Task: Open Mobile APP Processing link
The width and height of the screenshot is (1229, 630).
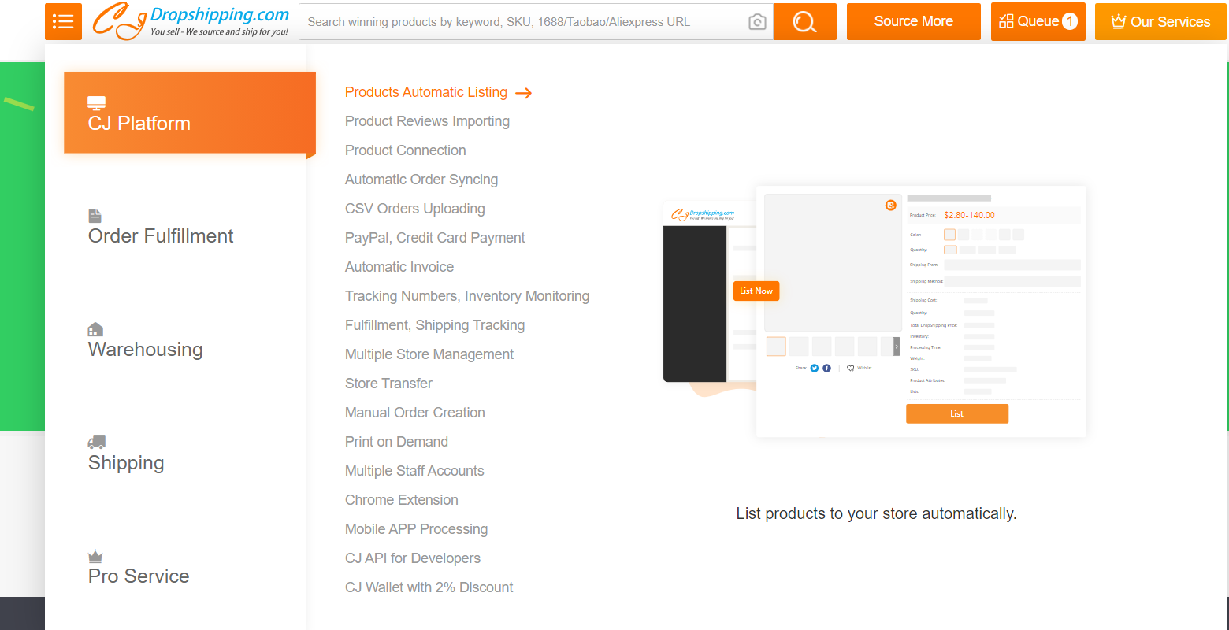Action: coord(416,529)
